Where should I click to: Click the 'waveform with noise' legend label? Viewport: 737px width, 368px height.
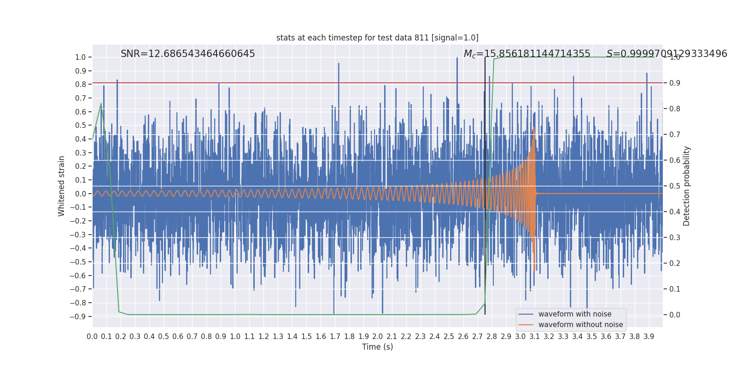coord(575,314)
